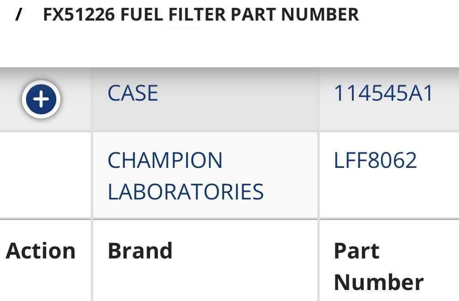Click the Part Number column header
The height and width of the screenshot is (301, 459).
(378, 266)
